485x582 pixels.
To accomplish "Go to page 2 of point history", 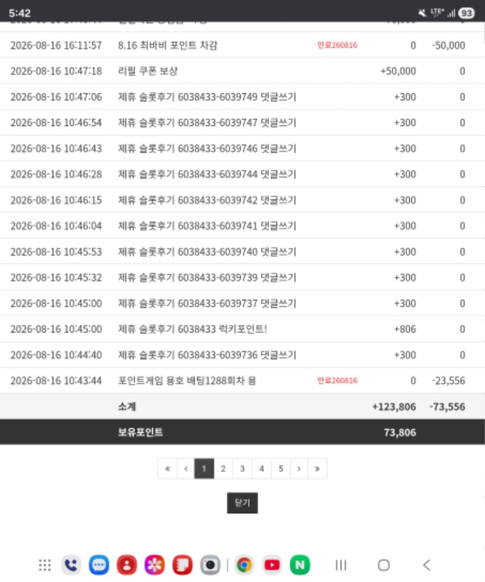I will 223,469.
